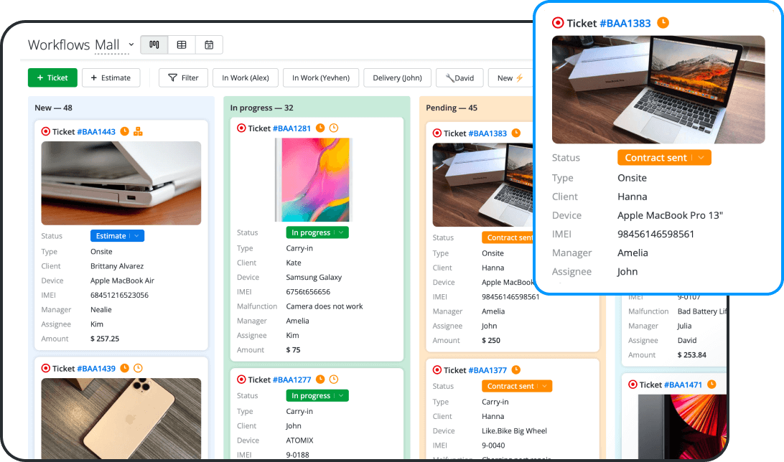Create a new ticket with the Ticket button
Screen dimensions: 784x462
[52, 77]
